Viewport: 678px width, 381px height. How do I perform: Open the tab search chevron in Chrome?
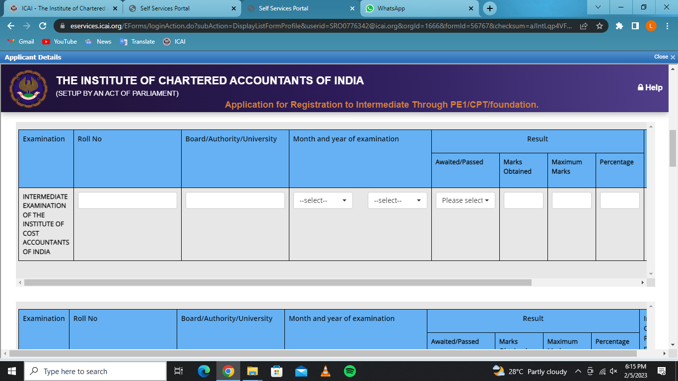coord(598,7)
